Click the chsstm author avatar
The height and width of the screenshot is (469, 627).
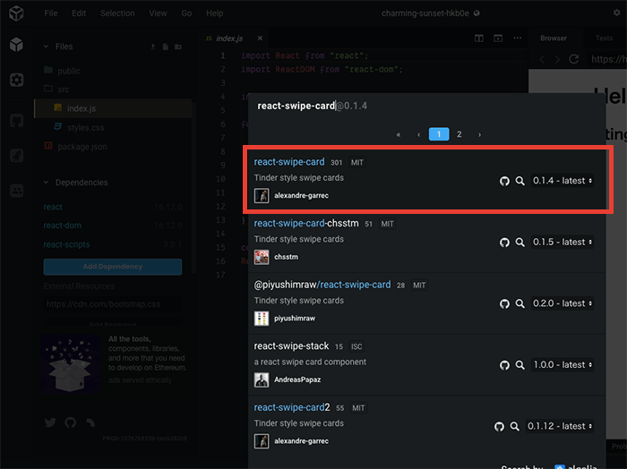click(262, 257)
